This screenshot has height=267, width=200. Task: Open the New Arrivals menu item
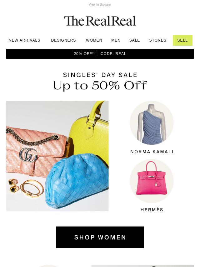(x=24, y=40)
